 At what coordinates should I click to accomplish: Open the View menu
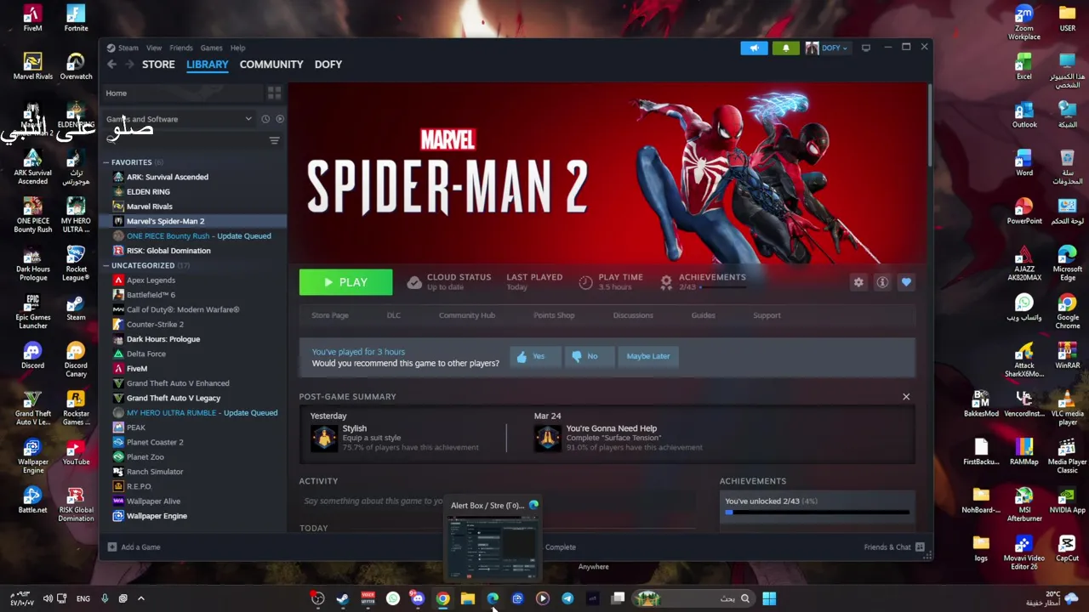[x=154, y=48]
